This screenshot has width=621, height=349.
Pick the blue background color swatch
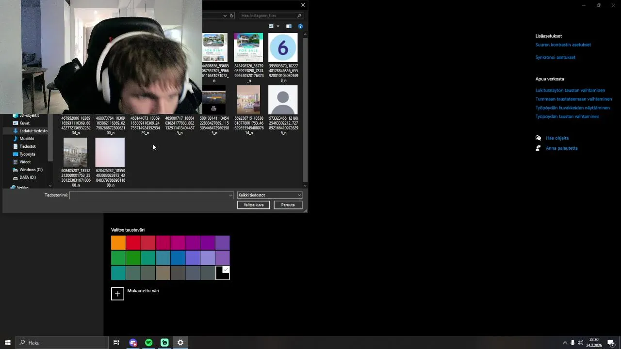[x=178, y=258]
